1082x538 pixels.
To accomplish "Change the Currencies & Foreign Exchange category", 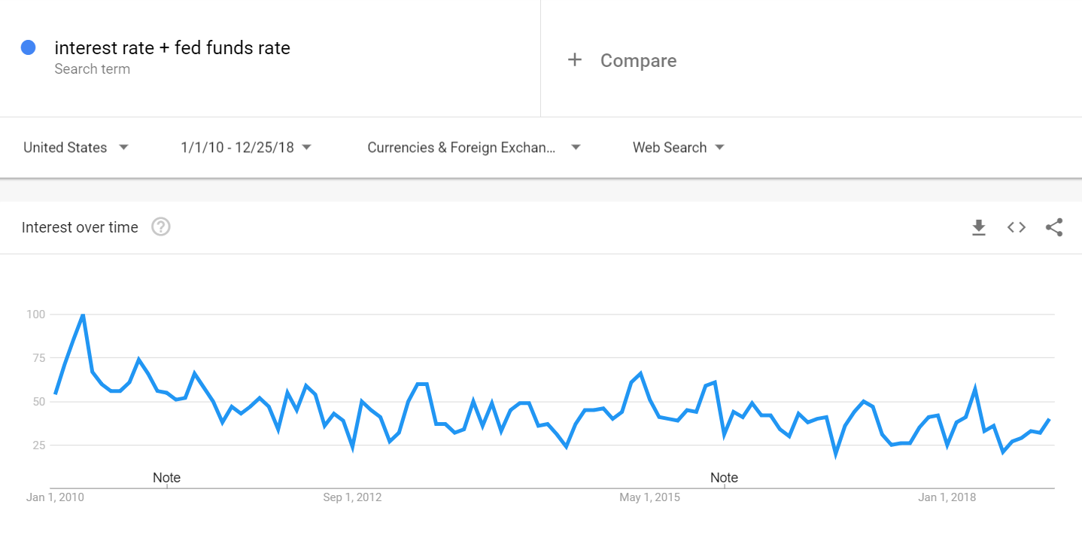I will (x=473, y=147).
